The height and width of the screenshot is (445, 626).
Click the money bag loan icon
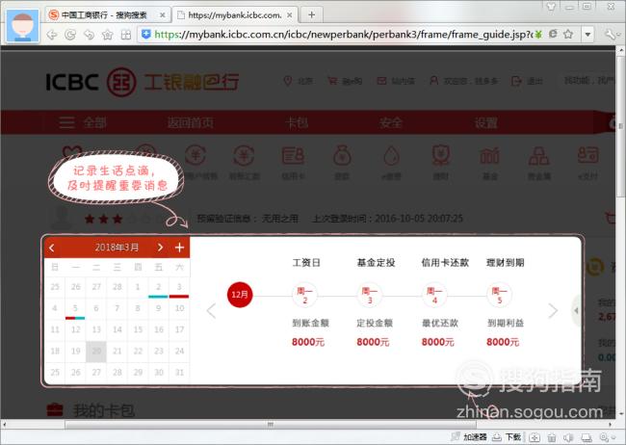click(343, 156)
